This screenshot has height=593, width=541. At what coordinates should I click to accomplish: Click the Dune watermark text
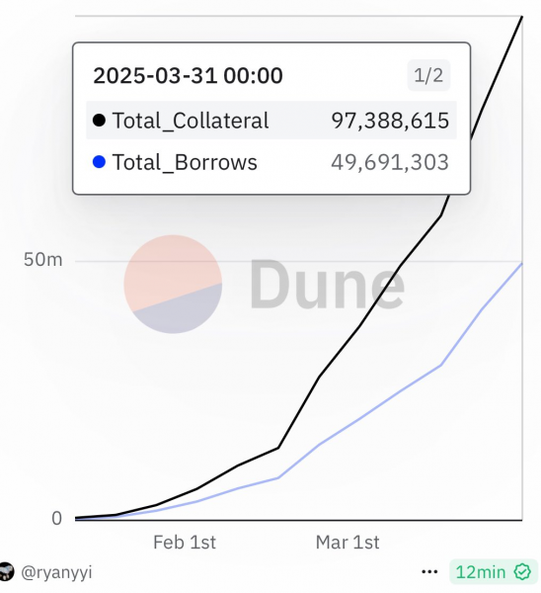[327, 284]
